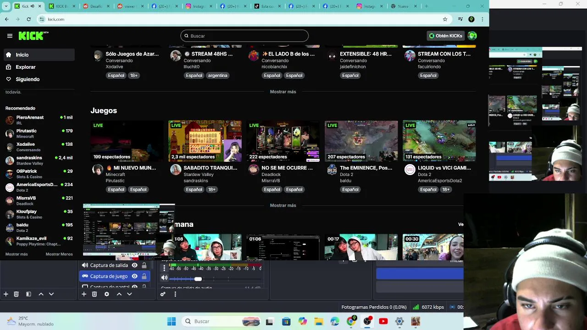Switch to the second KICK browser tab

point(61,6)
